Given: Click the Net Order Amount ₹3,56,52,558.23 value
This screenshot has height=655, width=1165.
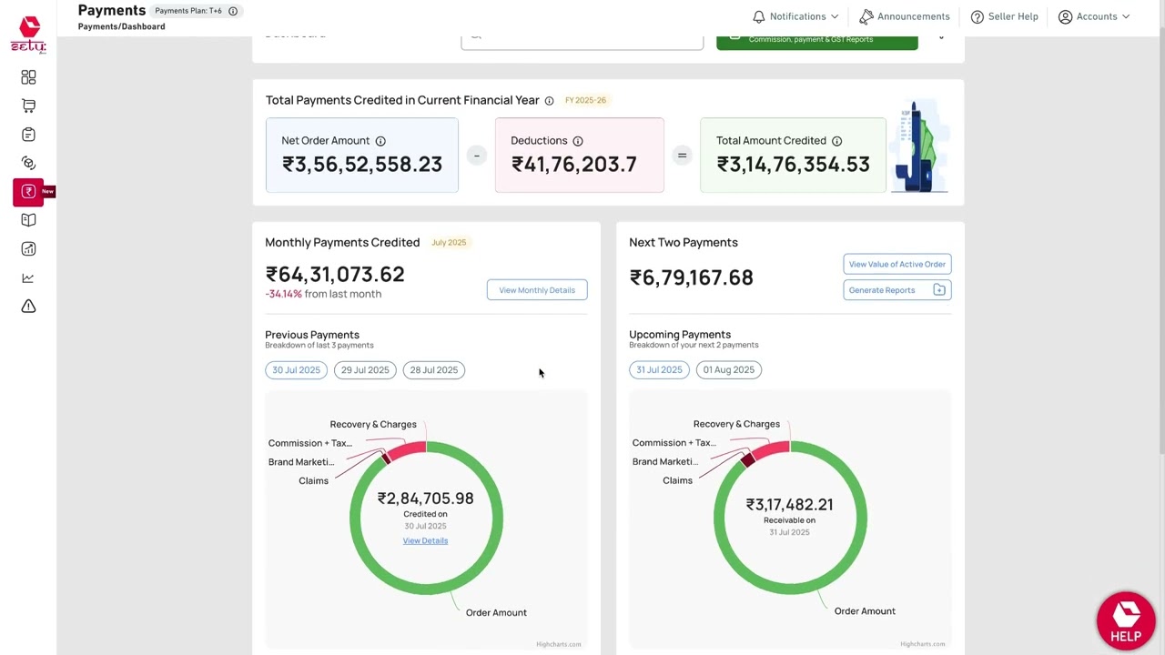Looking at the screenshot, I should pos(361,165).
